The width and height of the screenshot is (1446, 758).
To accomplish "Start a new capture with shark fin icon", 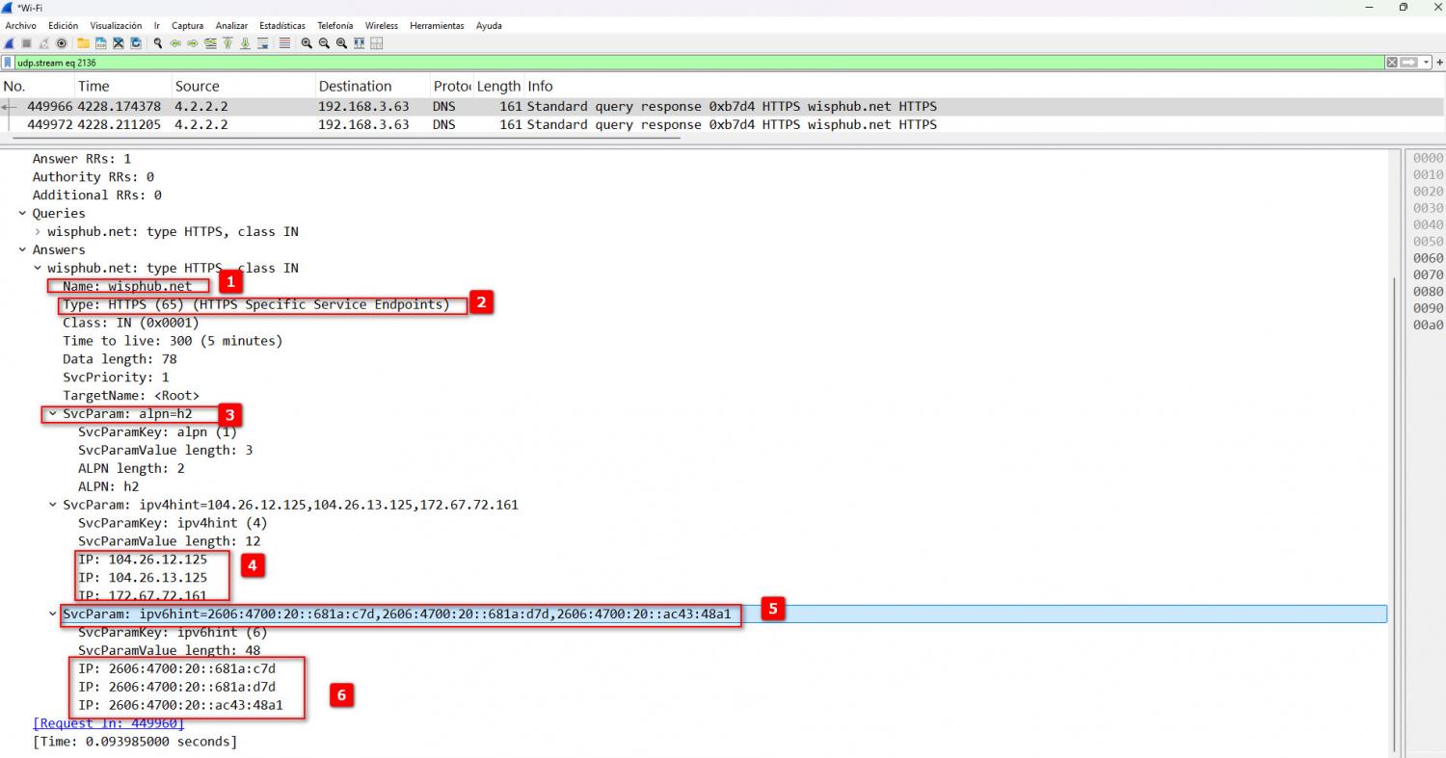I will click(9, 43).
